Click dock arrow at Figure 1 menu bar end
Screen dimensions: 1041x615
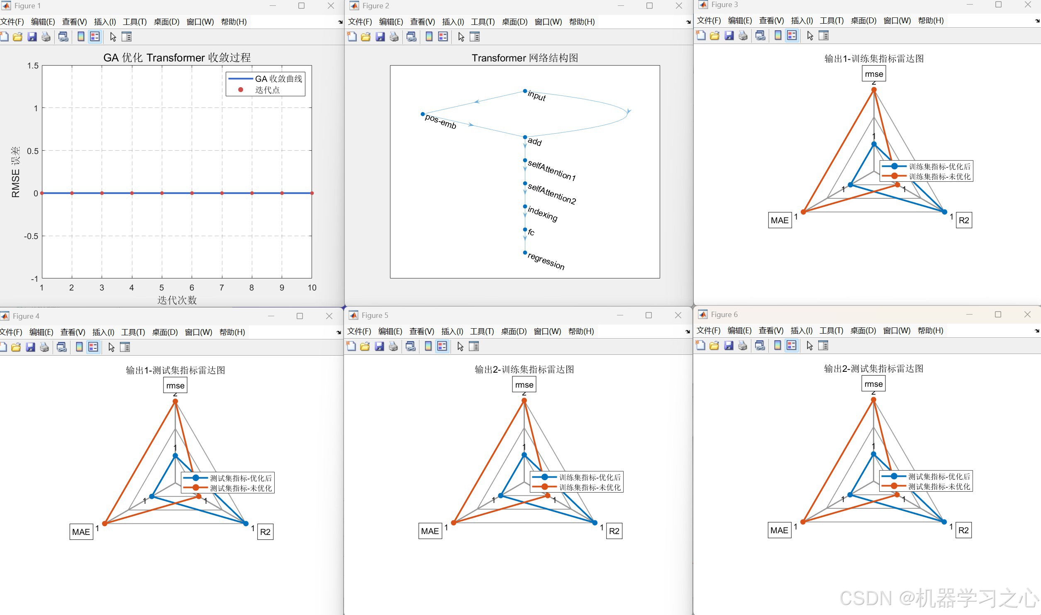340,22
